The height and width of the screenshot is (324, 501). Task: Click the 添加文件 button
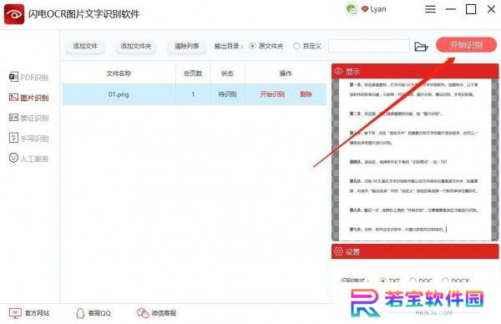85,46
